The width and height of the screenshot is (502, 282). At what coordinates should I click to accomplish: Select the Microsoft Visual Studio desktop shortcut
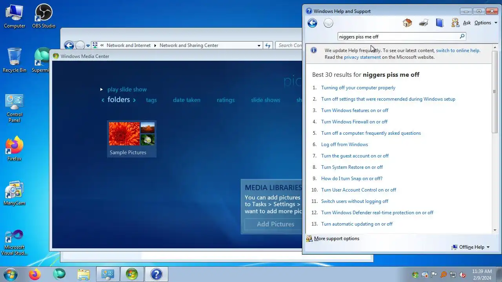[x=15, y=242]
